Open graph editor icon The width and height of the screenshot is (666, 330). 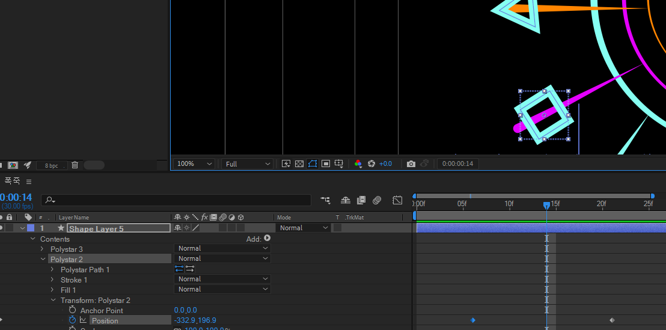tap(397, 200)
